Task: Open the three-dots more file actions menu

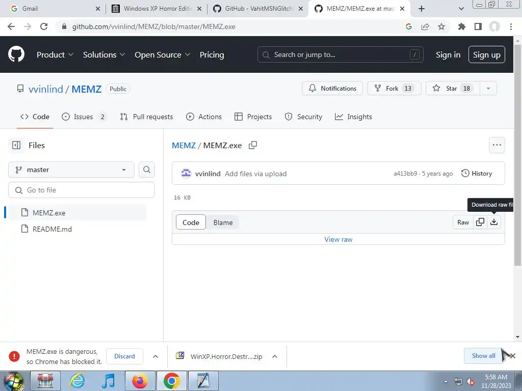Action: point(497,145)
